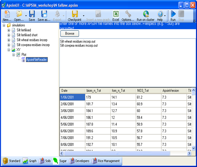Expand the Silt fertilised node
197x167 pixels.
point(9,30)
